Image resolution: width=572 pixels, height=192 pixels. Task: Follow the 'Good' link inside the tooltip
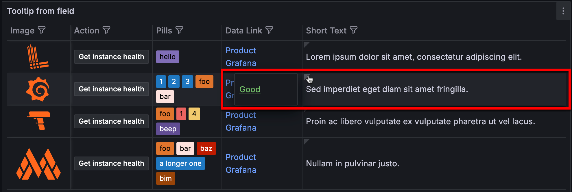[x=250, y=89]
